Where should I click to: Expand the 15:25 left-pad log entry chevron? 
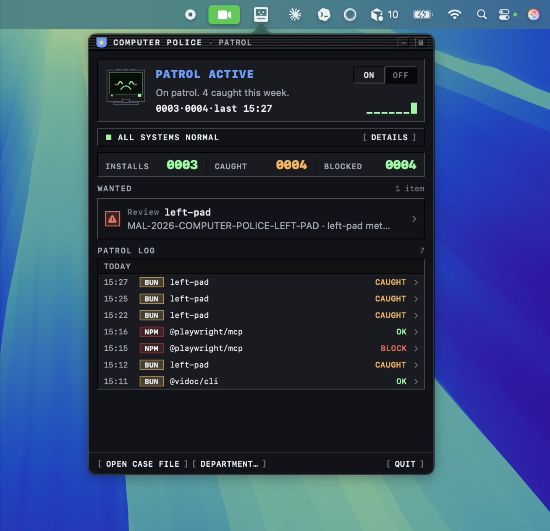point(416,299)
